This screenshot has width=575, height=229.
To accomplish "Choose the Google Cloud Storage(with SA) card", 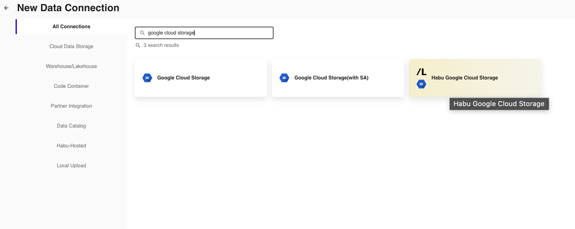I will coord(338,78).
